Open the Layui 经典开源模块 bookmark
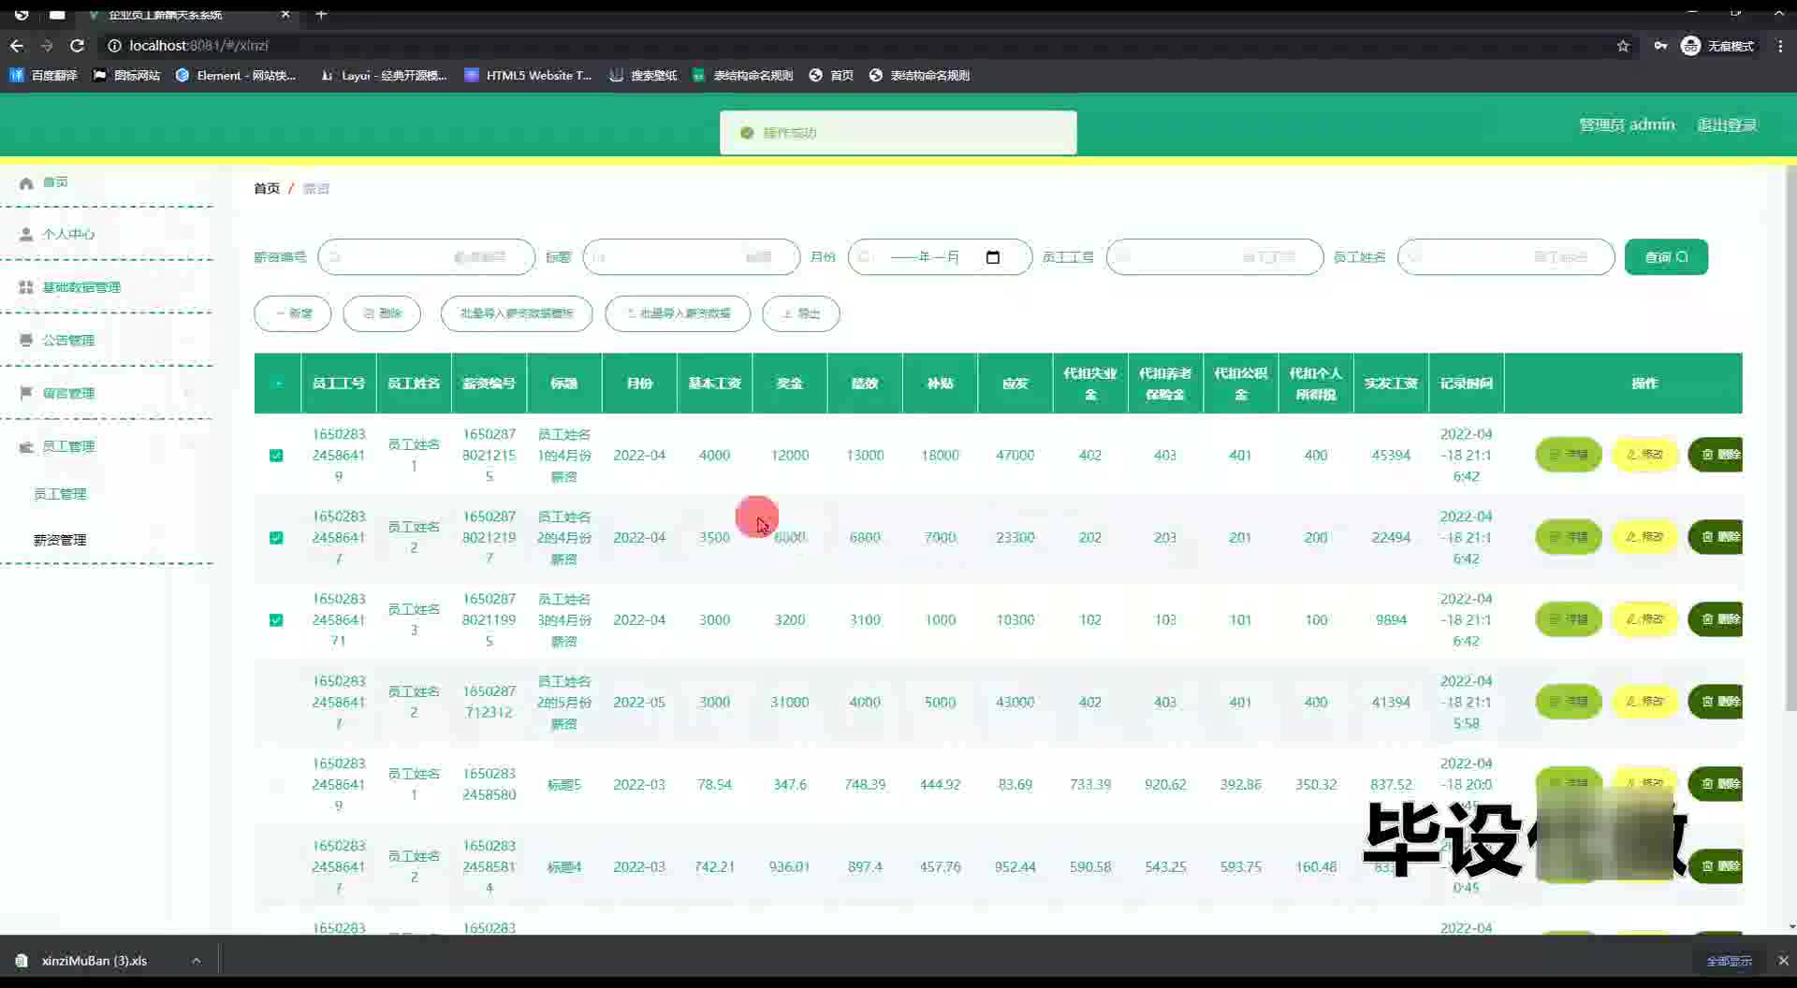 384,75
